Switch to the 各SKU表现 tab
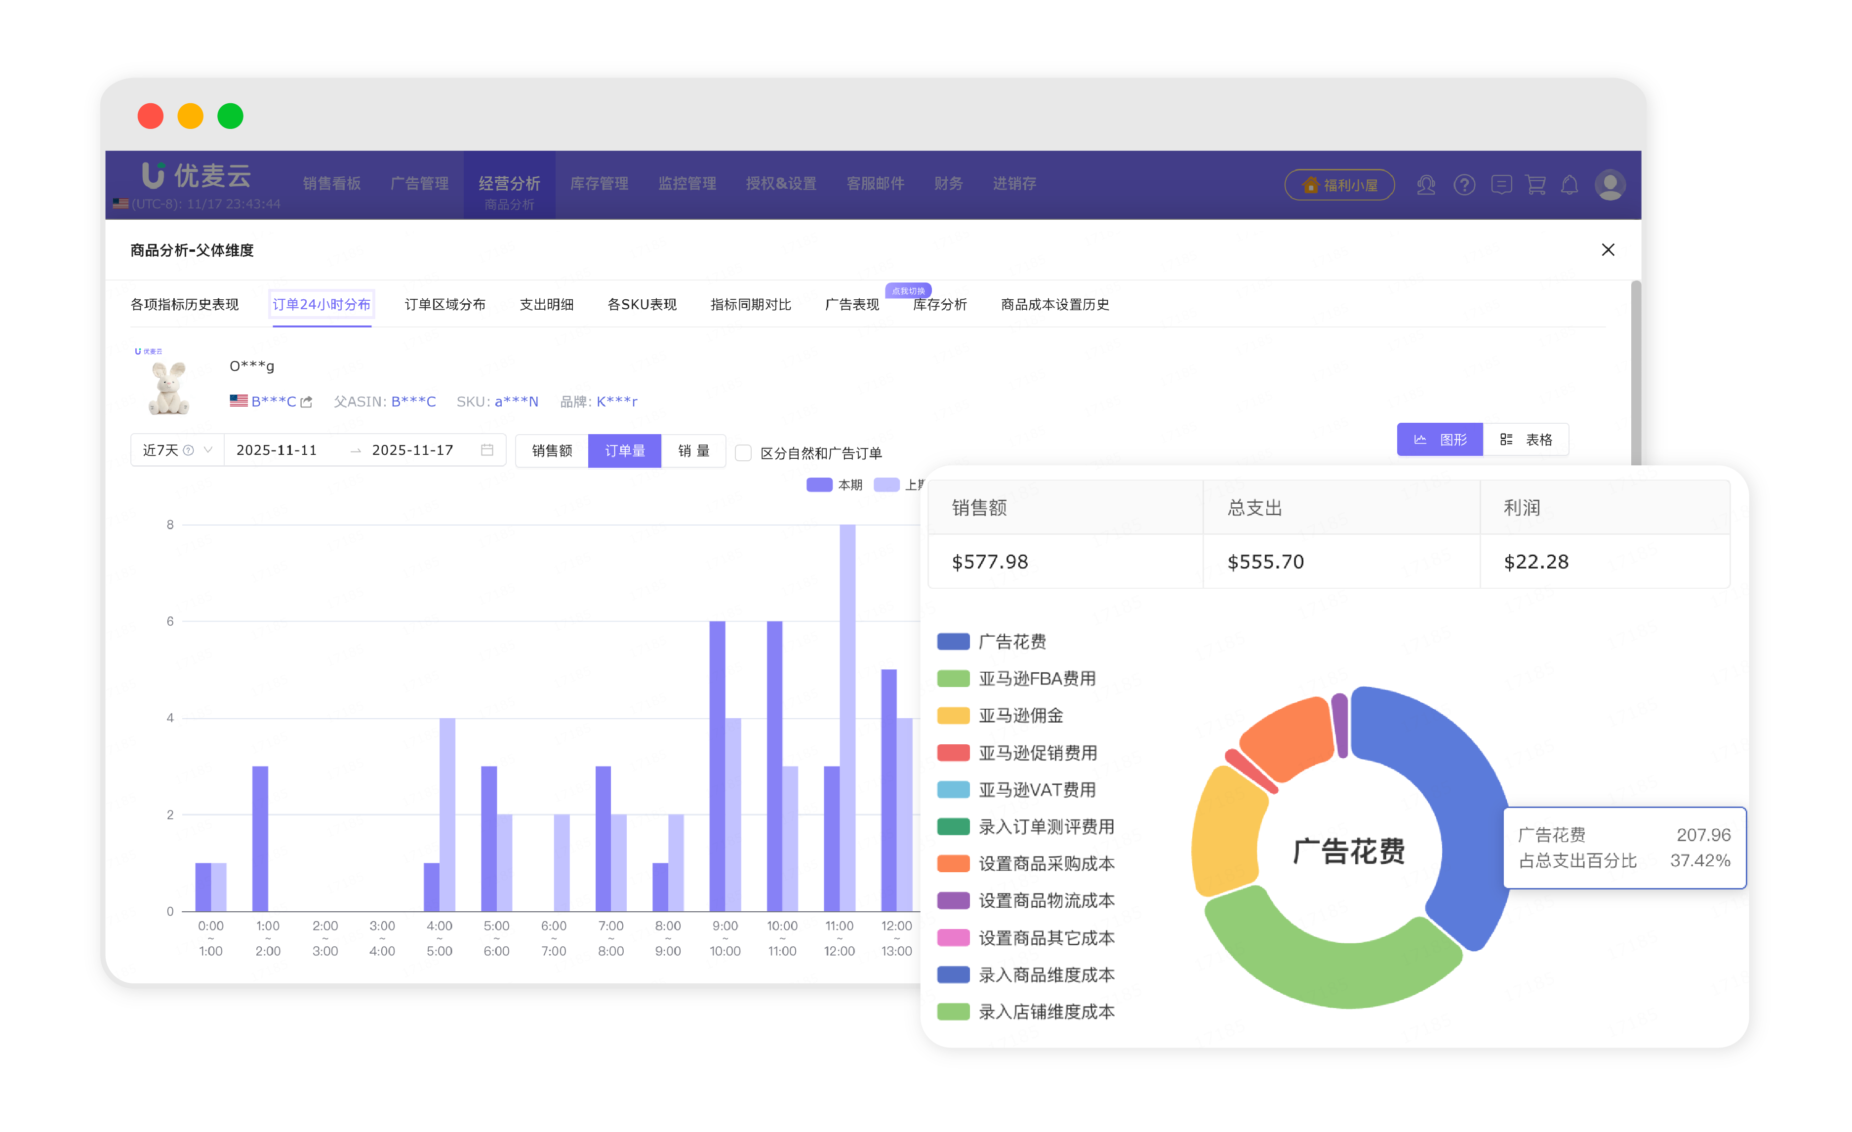The height and width of the screenshot is (1132, 1852). point(641,304)
